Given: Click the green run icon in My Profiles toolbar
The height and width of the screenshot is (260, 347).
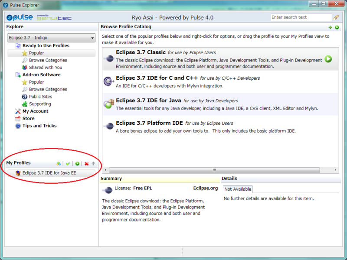Looking at the screenshot, I should (x=77, y=164).
